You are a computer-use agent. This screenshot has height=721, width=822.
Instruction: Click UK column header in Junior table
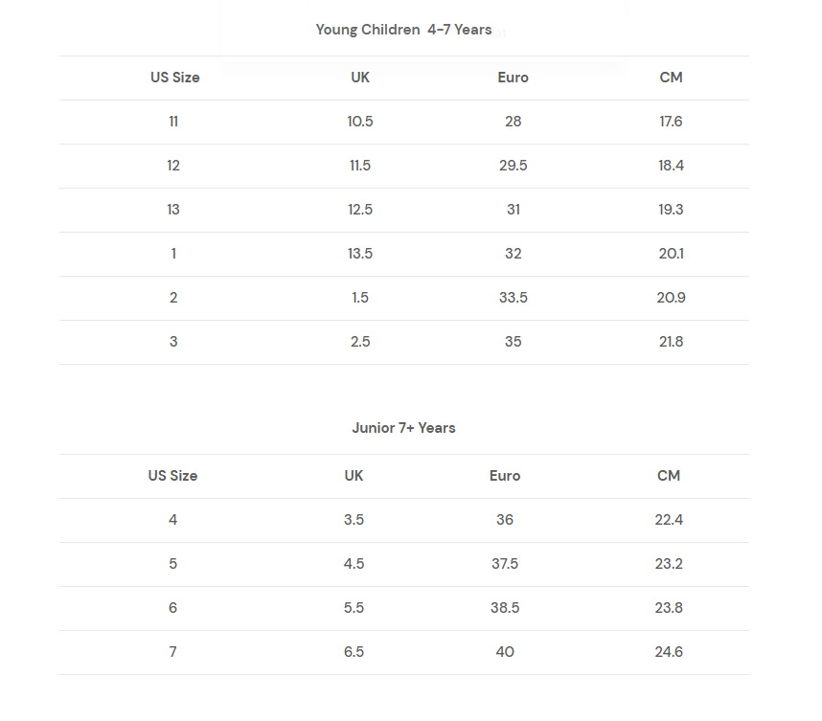coord(354,476)
